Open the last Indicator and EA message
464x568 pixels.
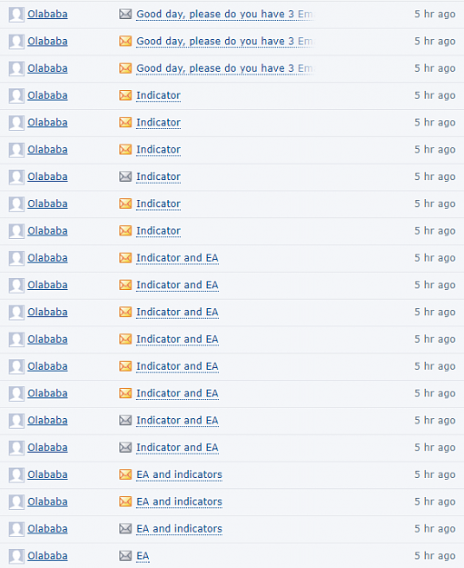point(177,448)
